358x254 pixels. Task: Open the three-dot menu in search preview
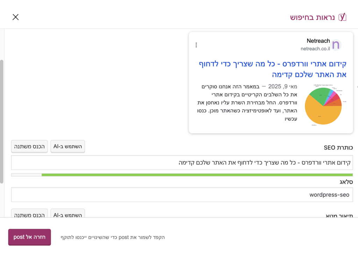click(196, 45)
